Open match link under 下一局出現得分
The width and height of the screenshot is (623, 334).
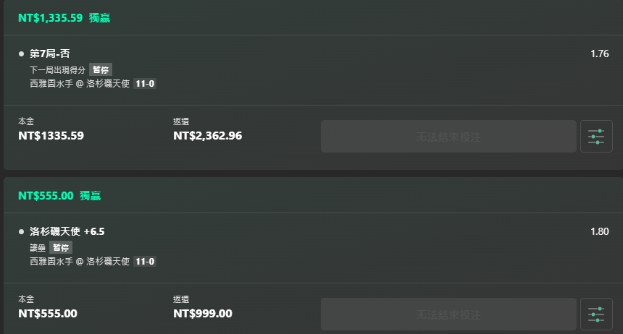80,84
